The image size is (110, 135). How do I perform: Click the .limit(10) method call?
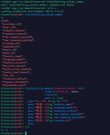(51, 95)
